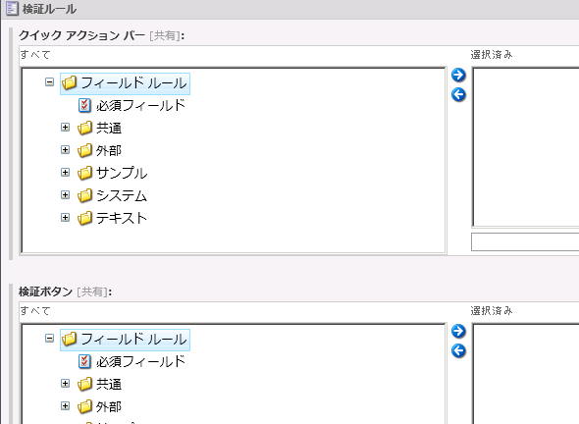579x424 pixels.
Task: Expand the テキスト folder in upper tree
Action: pyautogui.click(x=66, y=217)
